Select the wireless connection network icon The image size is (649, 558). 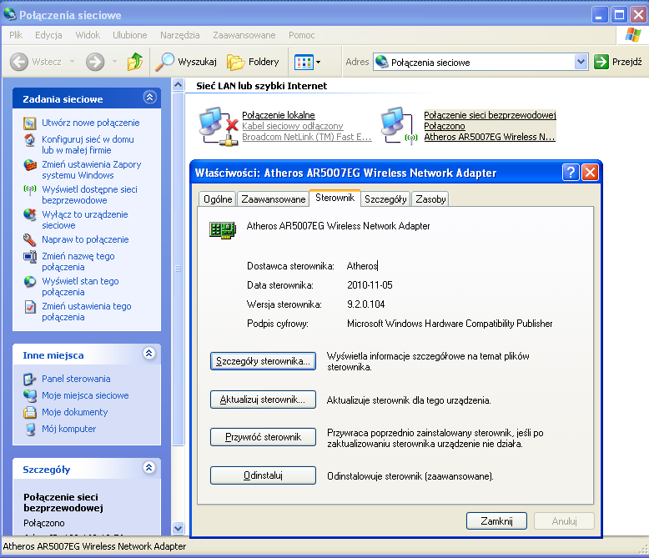400,125
